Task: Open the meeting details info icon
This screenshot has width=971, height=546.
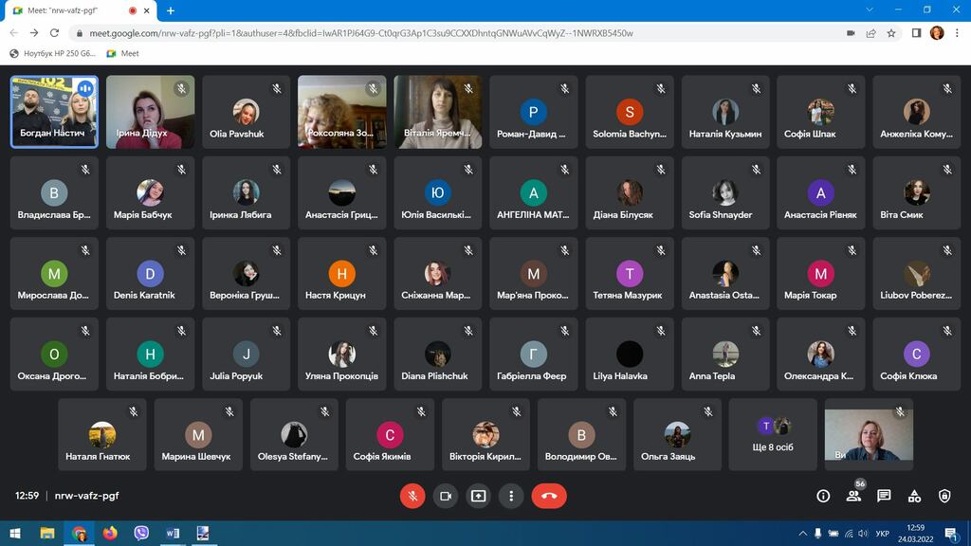Action: pos(823,496)
